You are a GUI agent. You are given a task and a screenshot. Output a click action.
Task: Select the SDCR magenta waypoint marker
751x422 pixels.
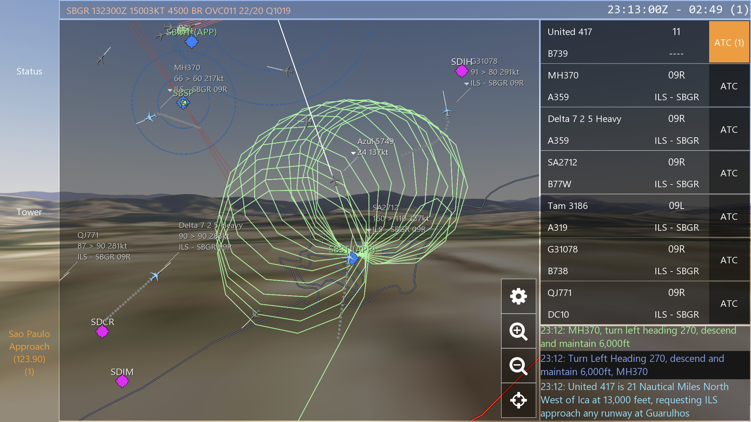[102, 331]
